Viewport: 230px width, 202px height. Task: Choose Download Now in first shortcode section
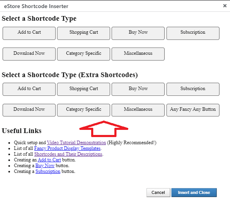click(29, 54)
